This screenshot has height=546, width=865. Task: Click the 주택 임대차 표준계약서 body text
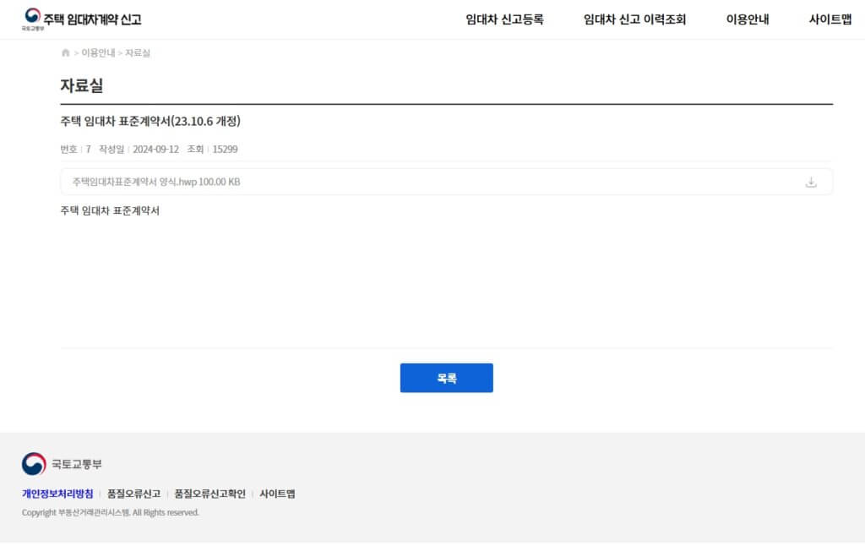tap(110, 210)
